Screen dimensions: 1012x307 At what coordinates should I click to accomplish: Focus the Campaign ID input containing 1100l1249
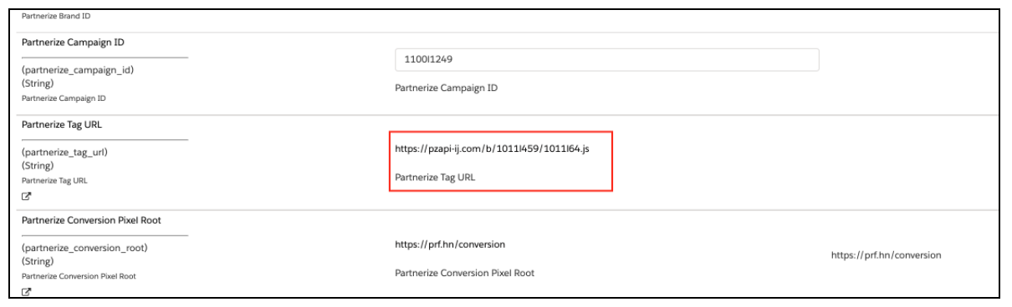click(606, 60)
